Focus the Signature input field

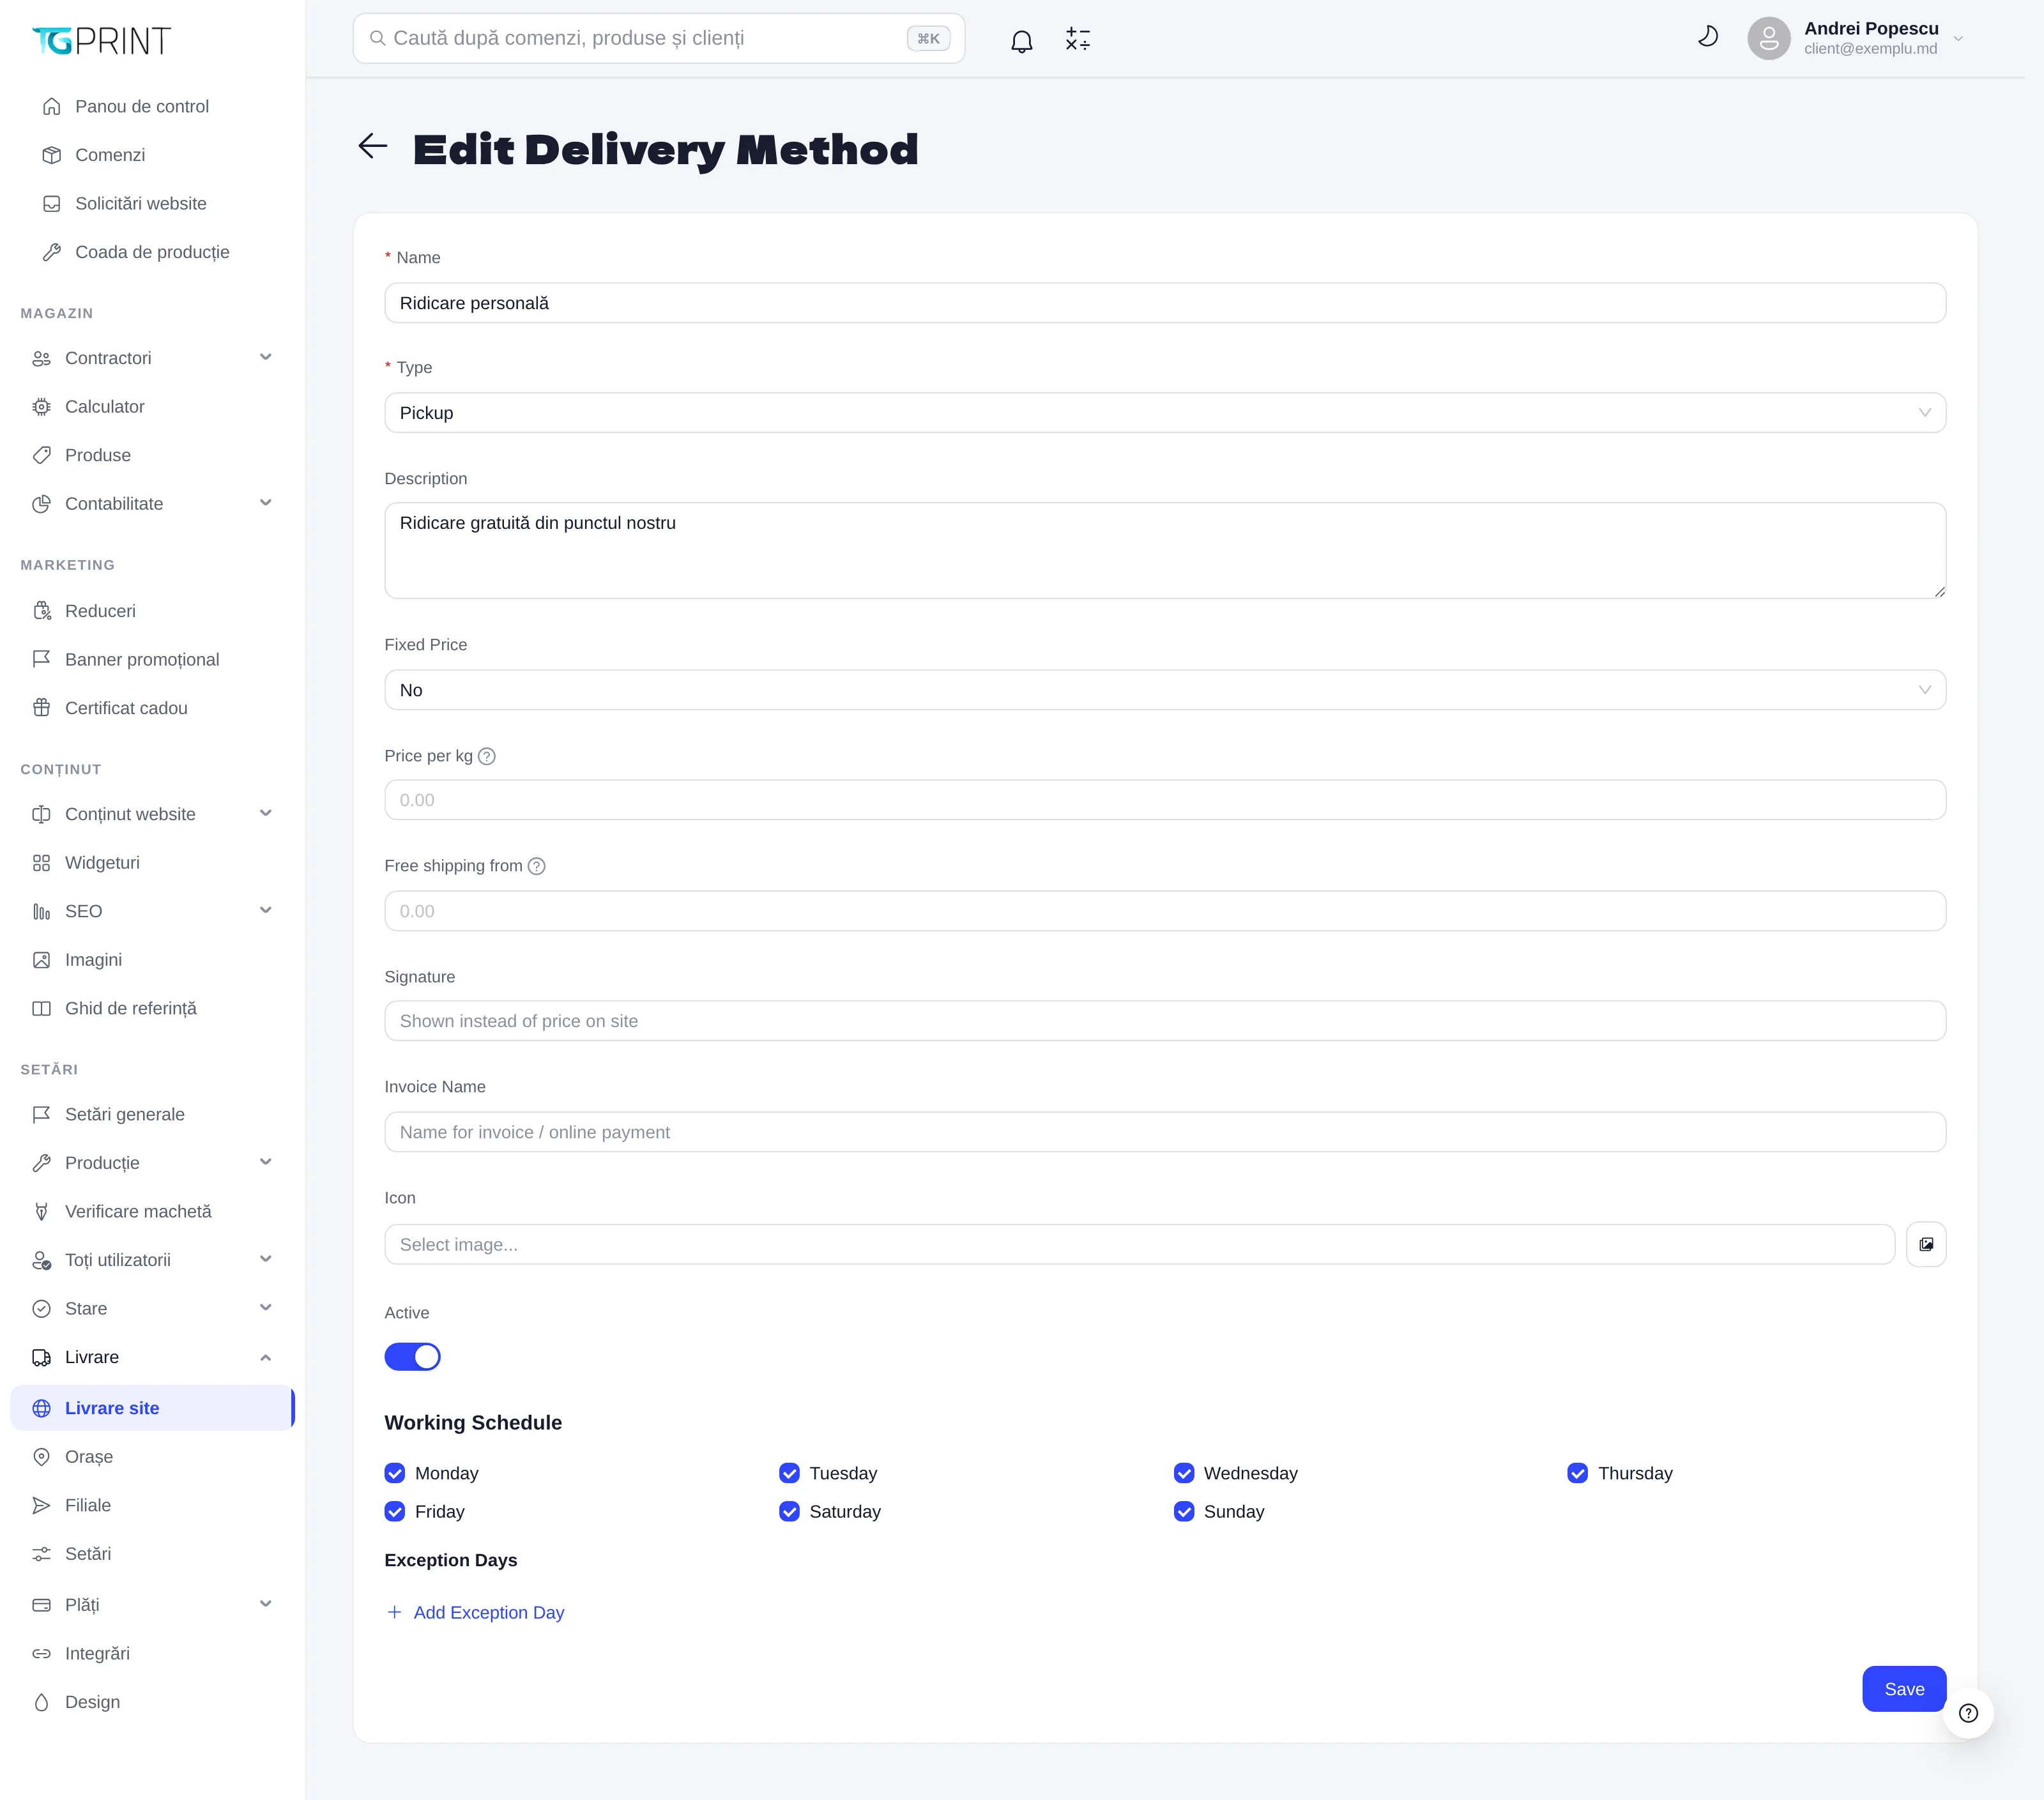click(1165, 1021)
